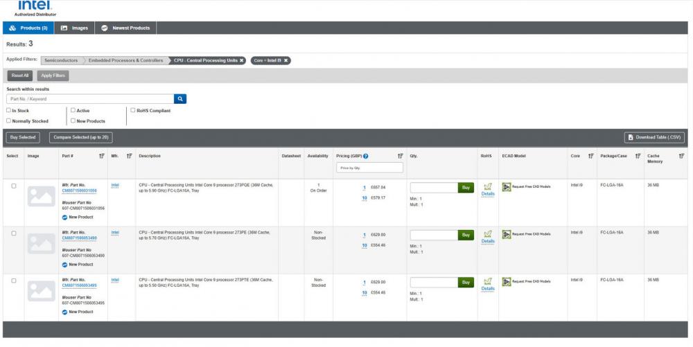Click the Part # column sort icon
Image resolution: width=693 pixels, height=347 pixels.
pos(102,156)
